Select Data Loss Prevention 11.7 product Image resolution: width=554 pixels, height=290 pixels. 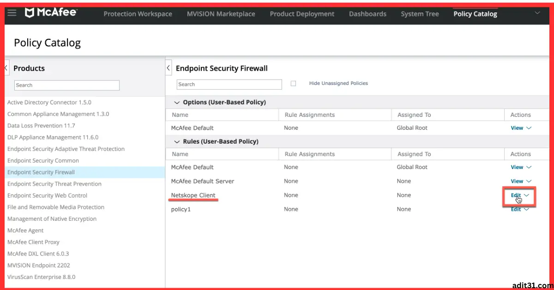pyautogui.click(x=41, y=126)
